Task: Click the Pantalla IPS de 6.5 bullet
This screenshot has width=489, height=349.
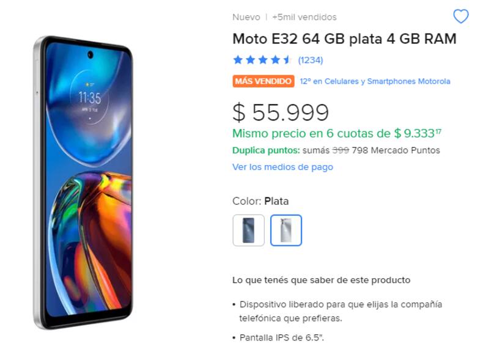Action: [x=279, y=338]
